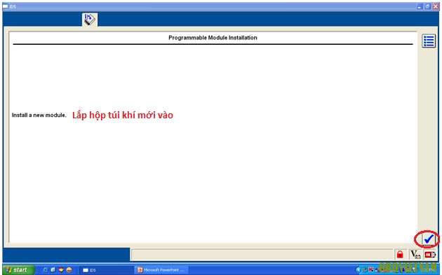Open the Windows start menu
The width and height of the screenshot is (442, 275).
point(18,270)
